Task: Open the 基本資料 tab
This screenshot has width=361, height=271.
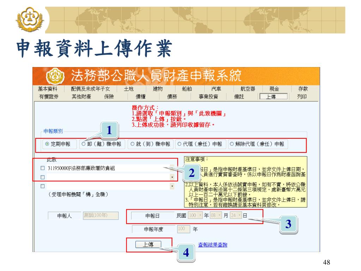Action: (x=48, y=89)
